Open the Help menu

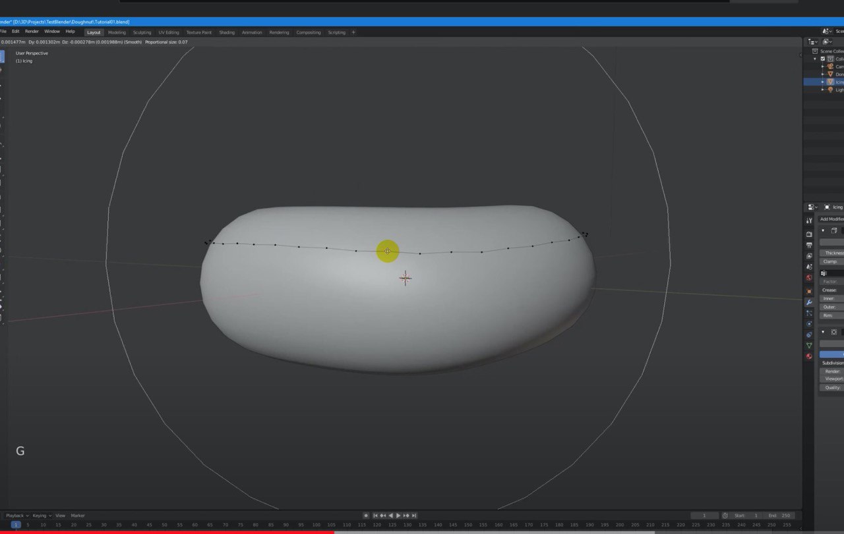click(70, 31)
